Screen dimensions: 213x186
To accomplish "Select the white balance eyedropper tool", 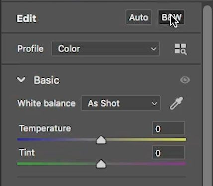I will 176,103.
